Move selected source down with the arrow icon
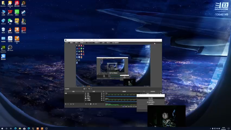The width and height of the screenshot is (231, 130). [x=96, y=104]
